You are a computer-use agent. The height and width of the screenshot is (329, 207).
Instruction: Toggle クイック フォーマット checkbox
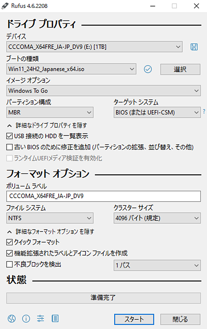(10, 242)
